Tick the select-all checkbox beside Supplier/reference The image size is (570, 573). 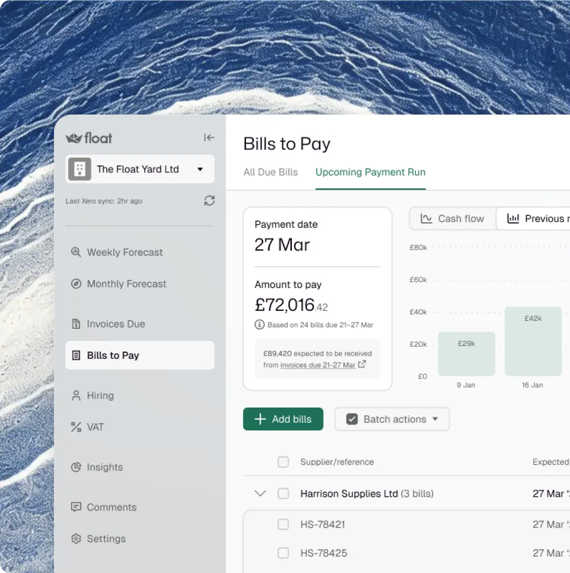pyautogui.click(x=283, y=462)
